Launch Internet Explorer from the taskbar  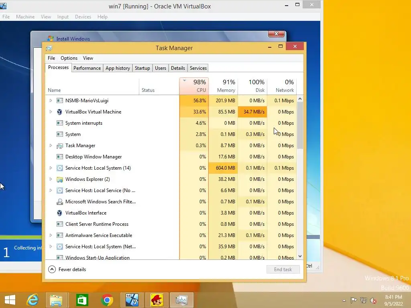[x=33, y=300]
